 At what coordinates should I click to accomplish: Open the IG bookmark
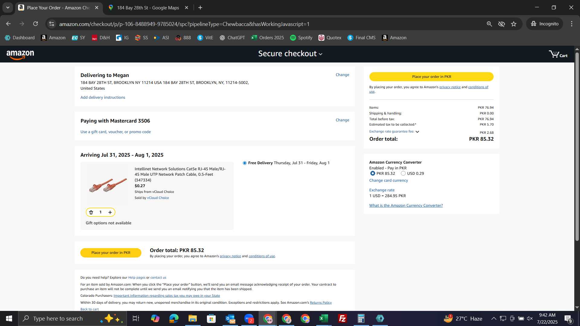point(122,38)
